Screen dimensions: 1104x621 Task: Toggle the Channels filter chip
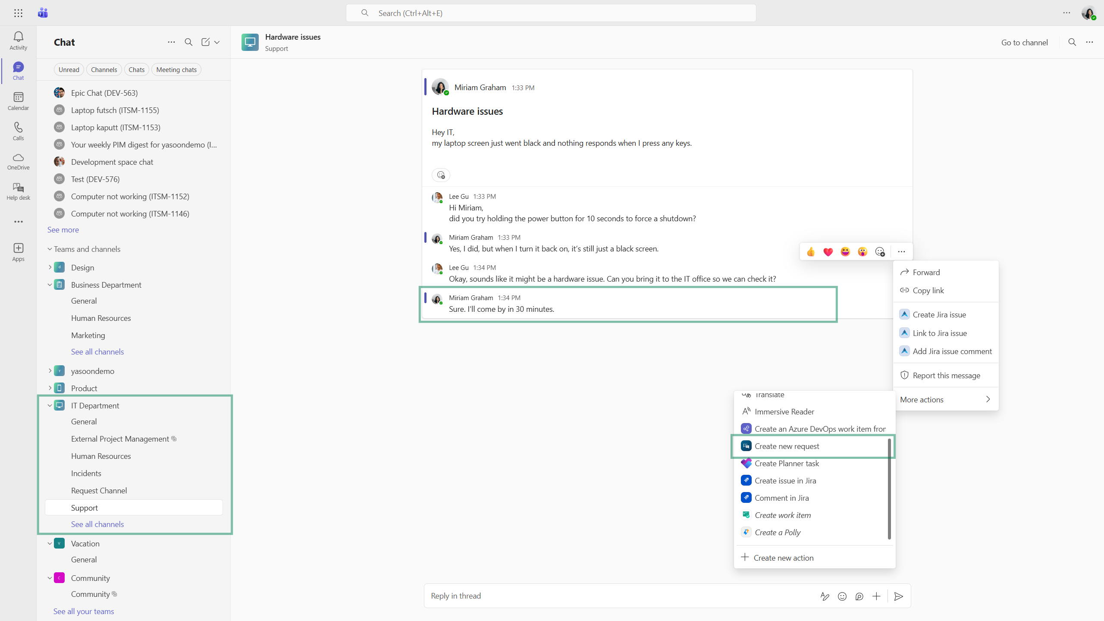click(104, 69)
